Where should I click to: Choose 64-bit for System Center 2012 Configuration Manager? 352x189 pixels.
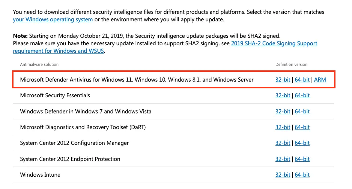click(302, 143)
